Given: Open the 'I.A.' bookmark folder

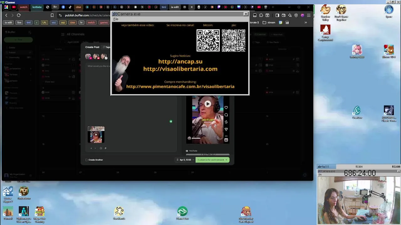Looking at the screenshot, I should point(44,22).
